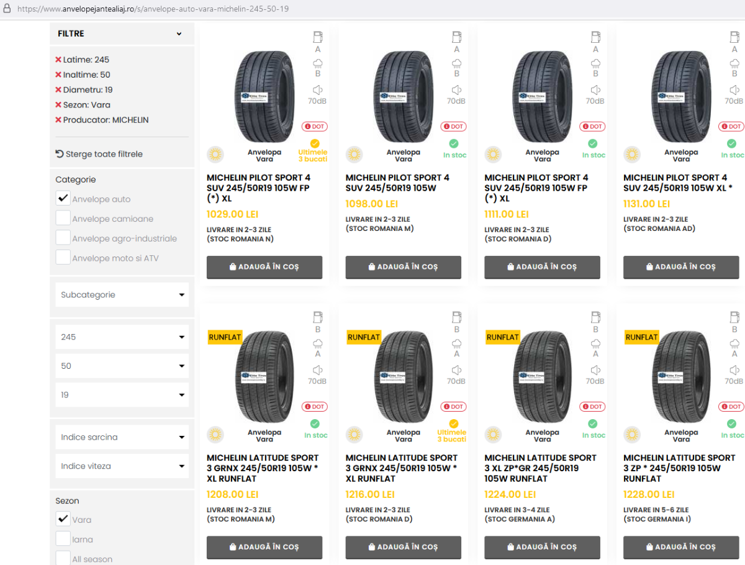Uncheck the Vara season checkbox
Viewport: 745px width, 565px height.
(63, 519)
